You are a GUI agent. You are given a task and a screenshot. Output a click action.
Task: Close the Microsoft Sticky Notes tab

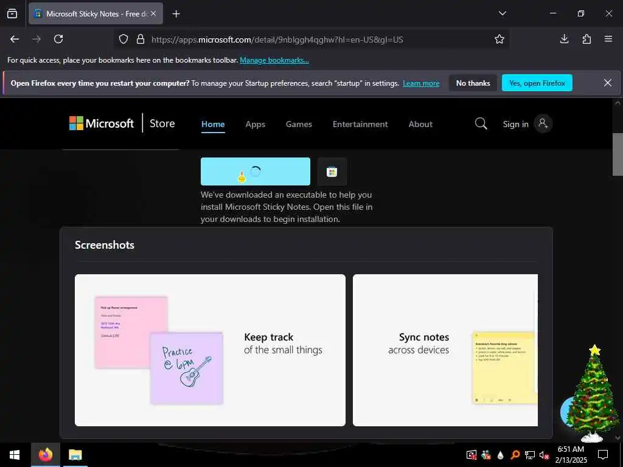point(153,13)
